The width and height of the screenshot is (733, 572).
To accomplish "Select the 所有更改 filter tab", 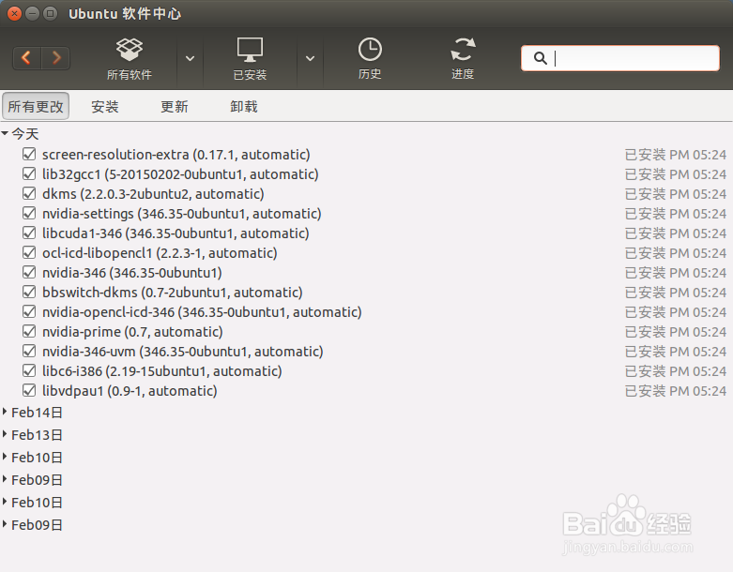I will 36,107.
